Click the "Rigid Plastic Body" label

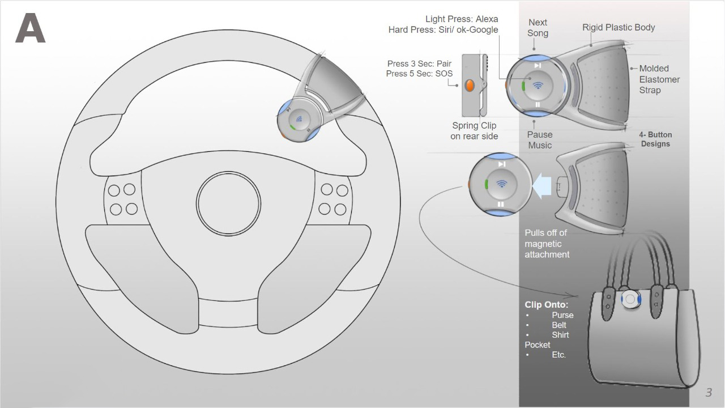(x=619, y=27)
